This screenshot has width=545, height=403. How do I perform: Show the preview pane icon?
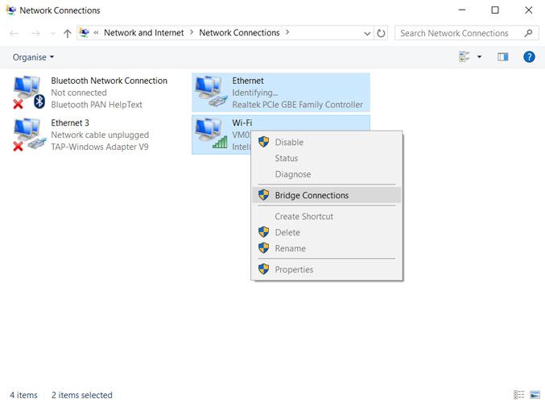pos(503,56)
